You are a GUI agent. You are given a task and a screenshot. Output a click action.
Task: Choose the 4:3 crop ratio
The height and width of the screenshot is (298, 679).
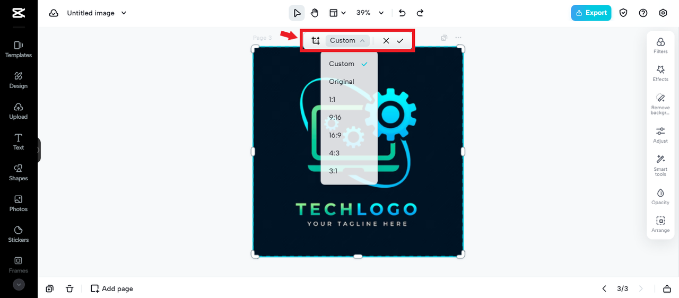(349, 153)
